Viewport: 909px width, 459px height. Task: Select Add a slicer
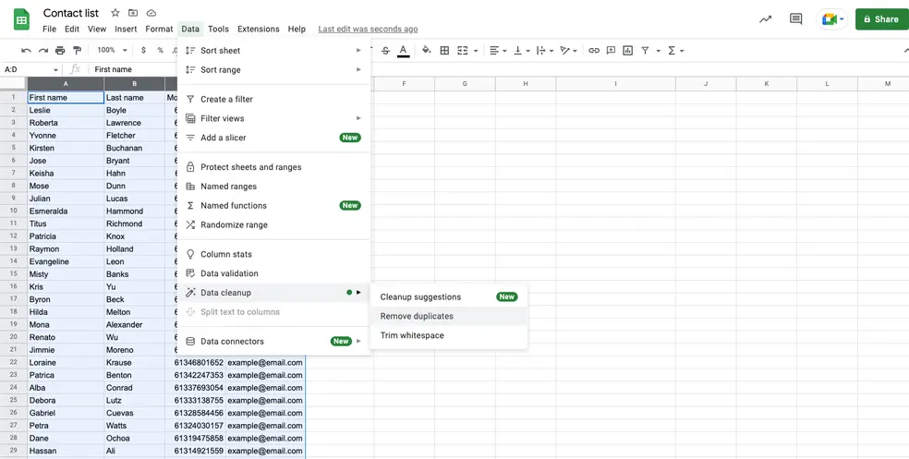click(273, 138)
